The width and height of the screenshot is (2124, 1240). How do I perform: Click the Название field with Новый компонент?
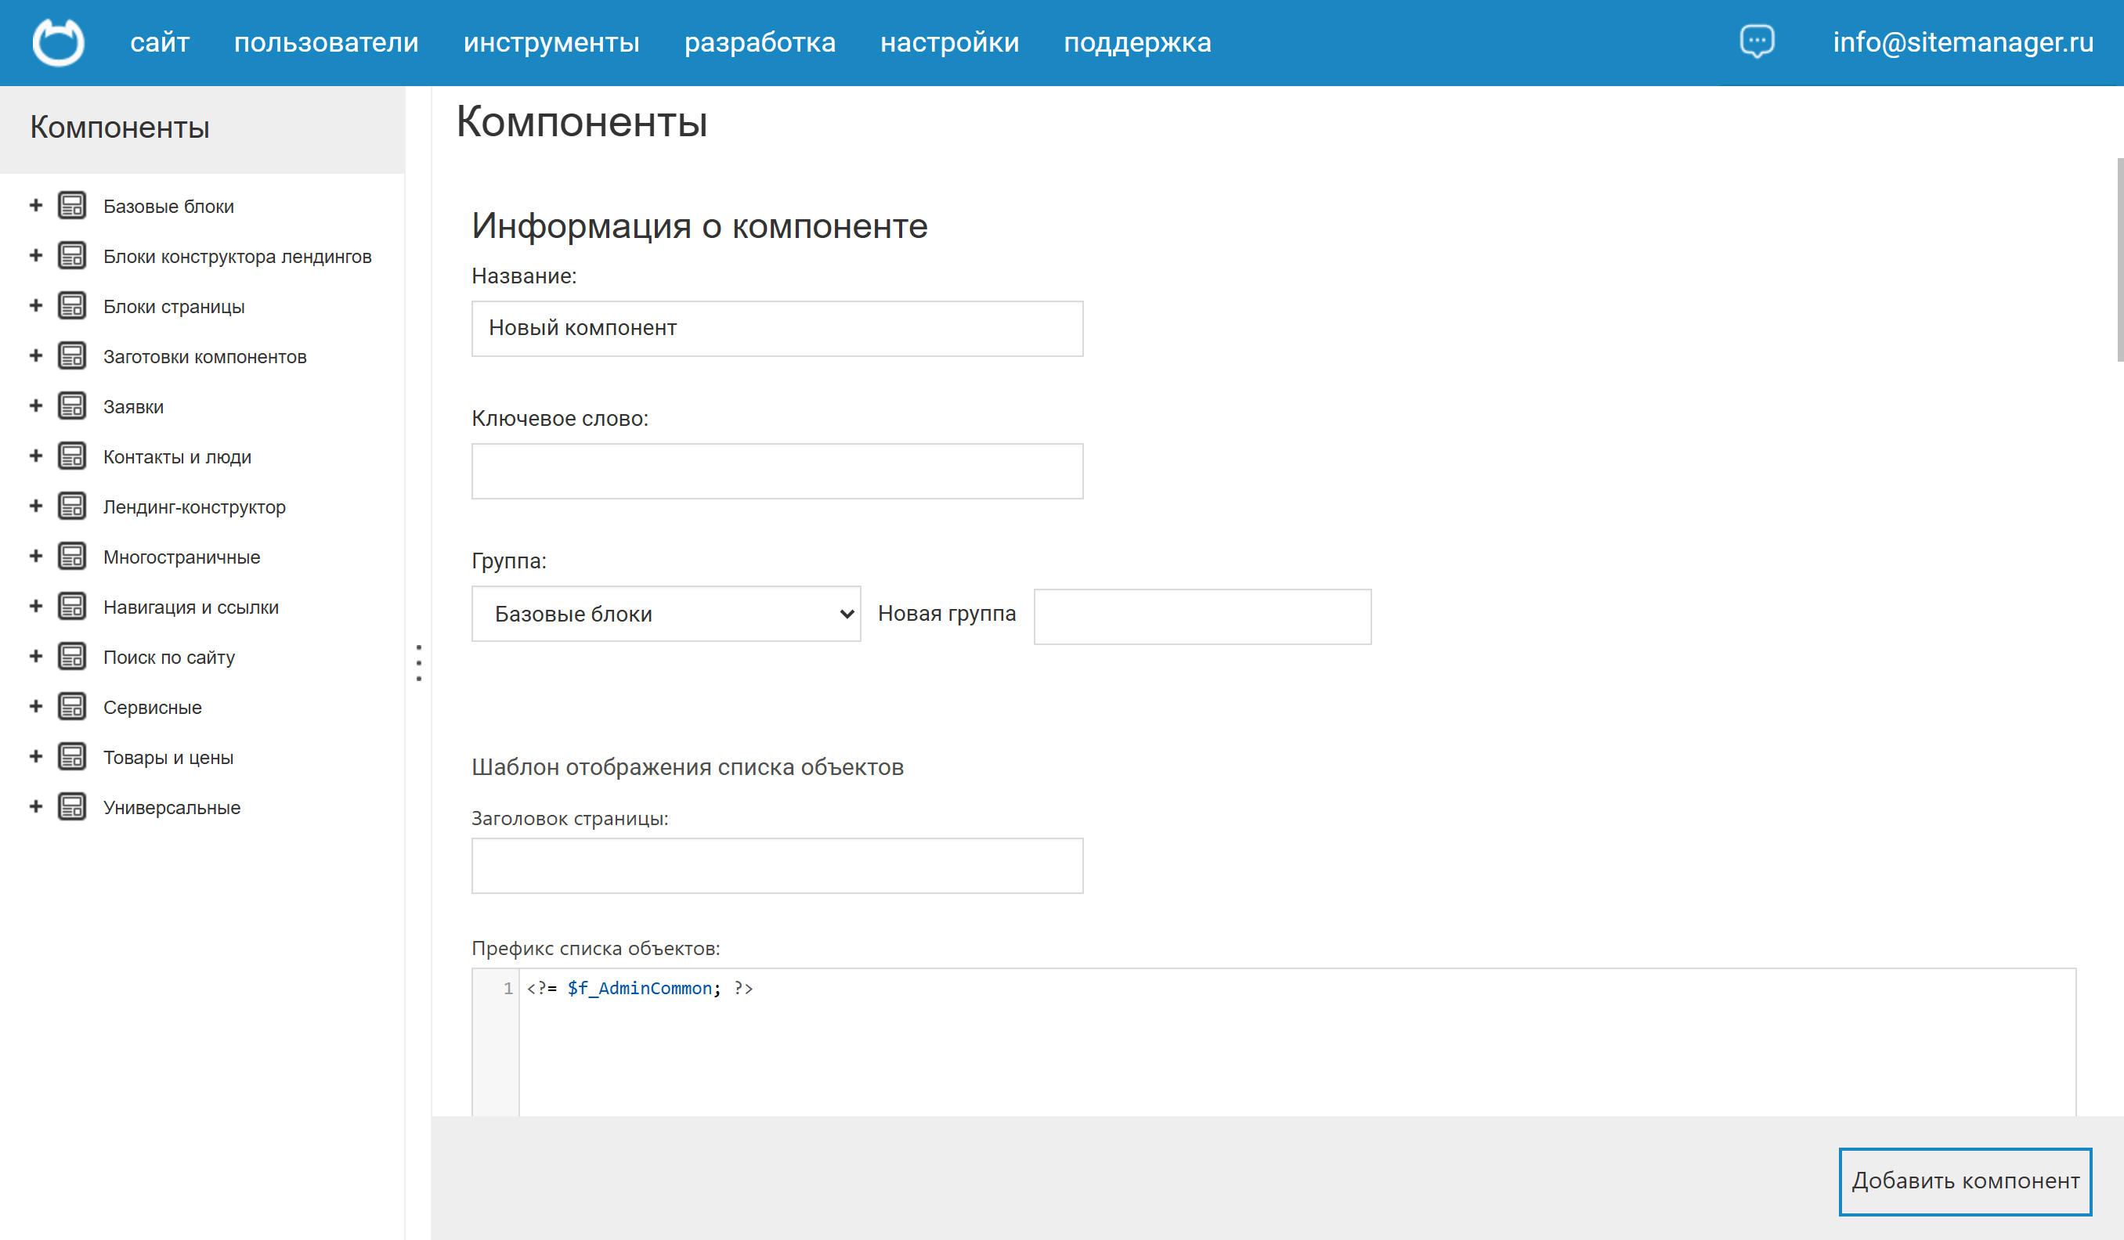777,329
